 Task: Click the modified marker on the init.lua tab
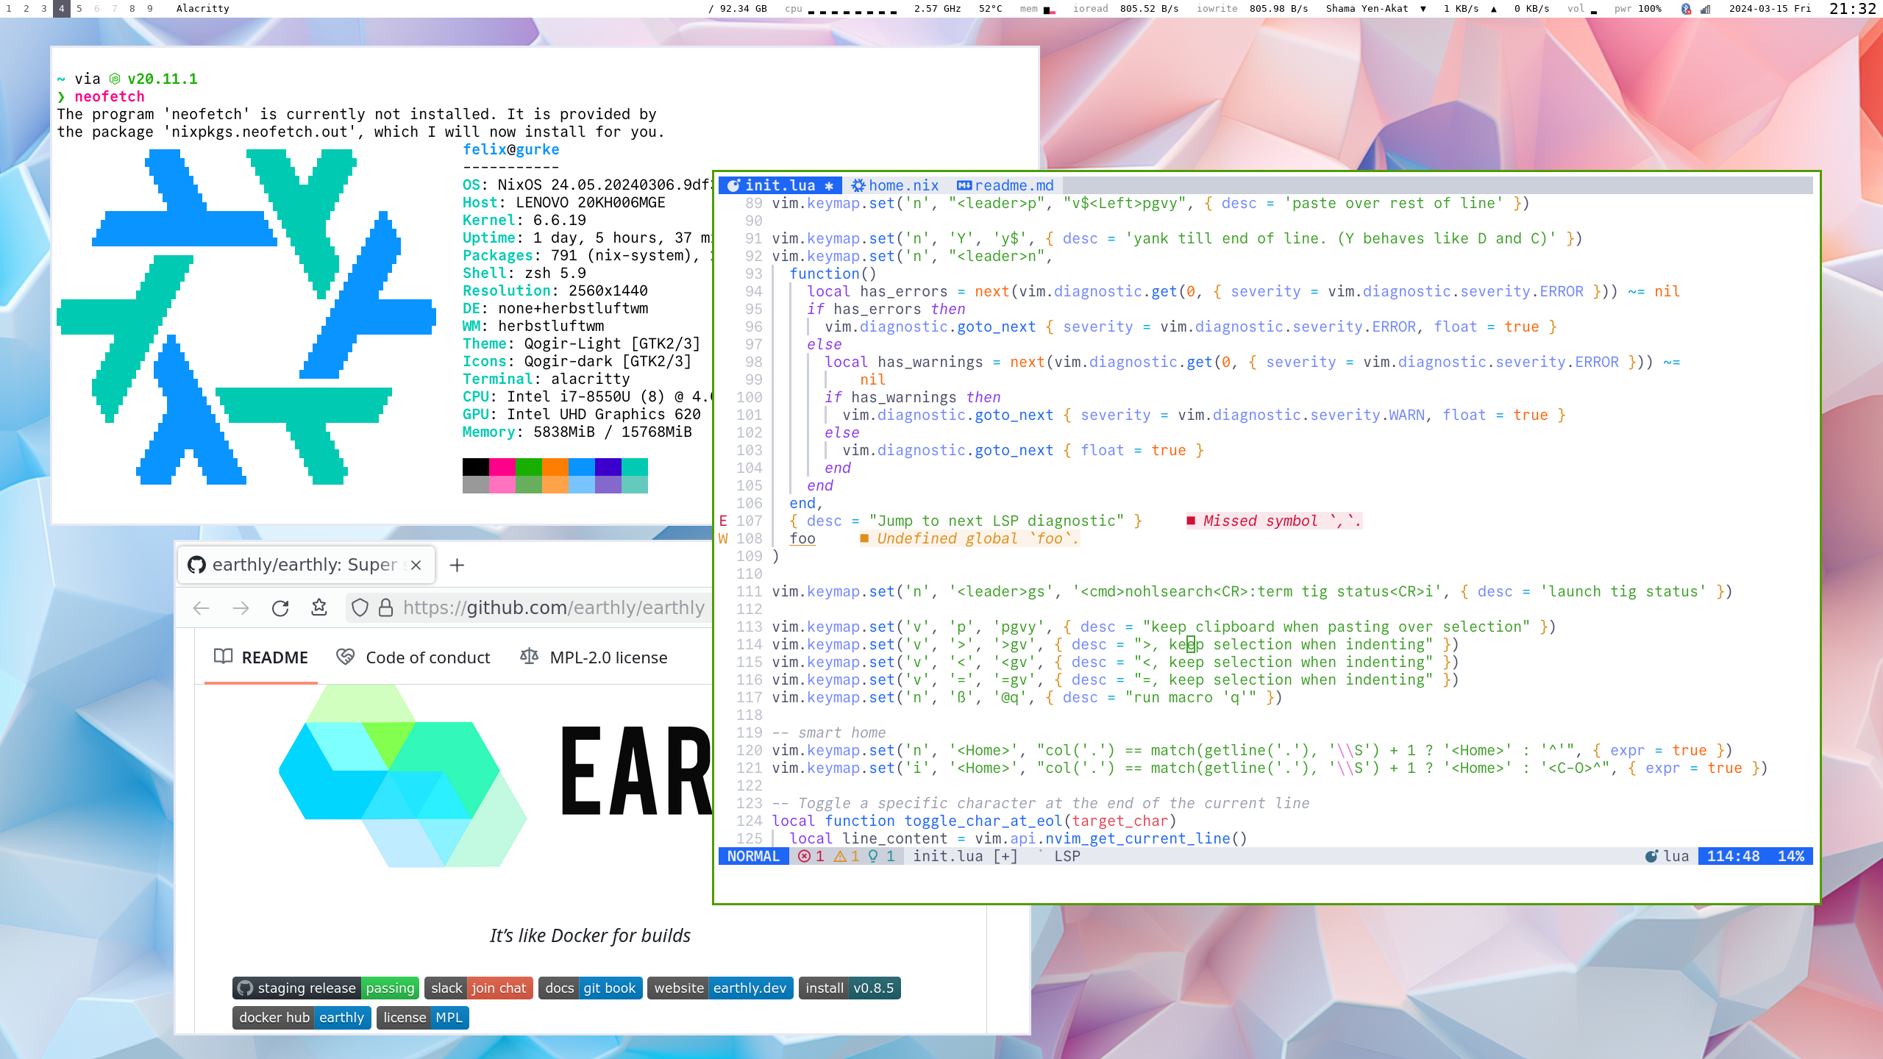[x=829, y=186]
